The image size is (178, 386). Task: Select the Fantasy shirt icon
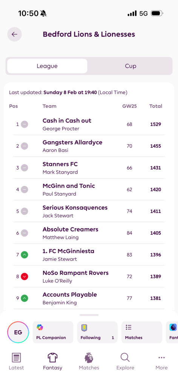[52, 357]
